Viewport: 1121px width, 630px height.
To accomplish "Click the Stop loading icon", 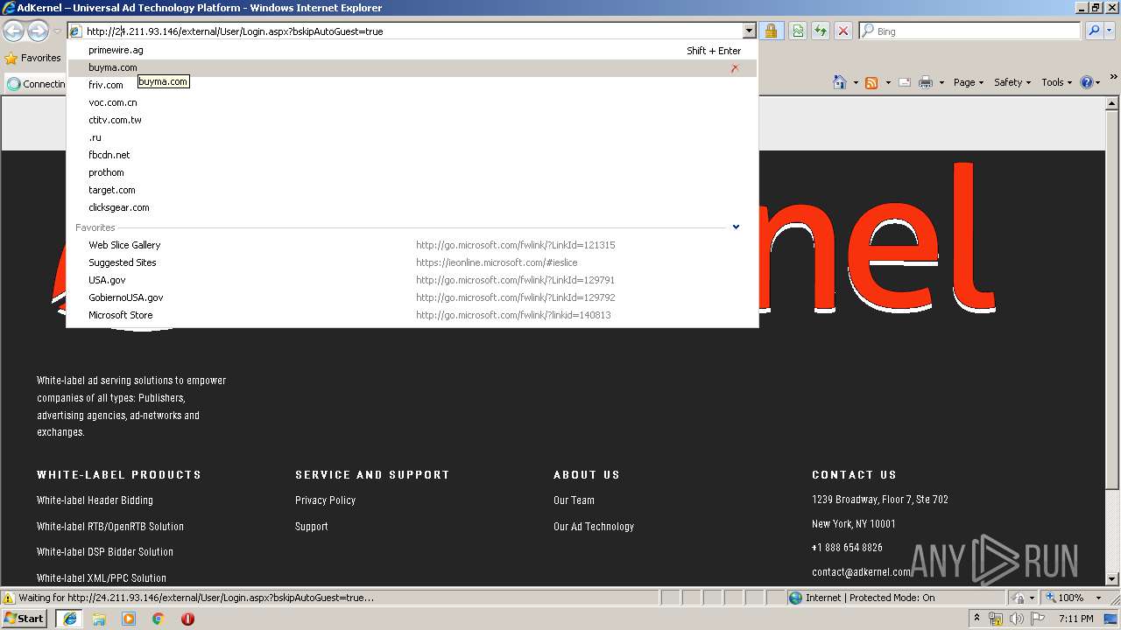I will pos(843,31).
